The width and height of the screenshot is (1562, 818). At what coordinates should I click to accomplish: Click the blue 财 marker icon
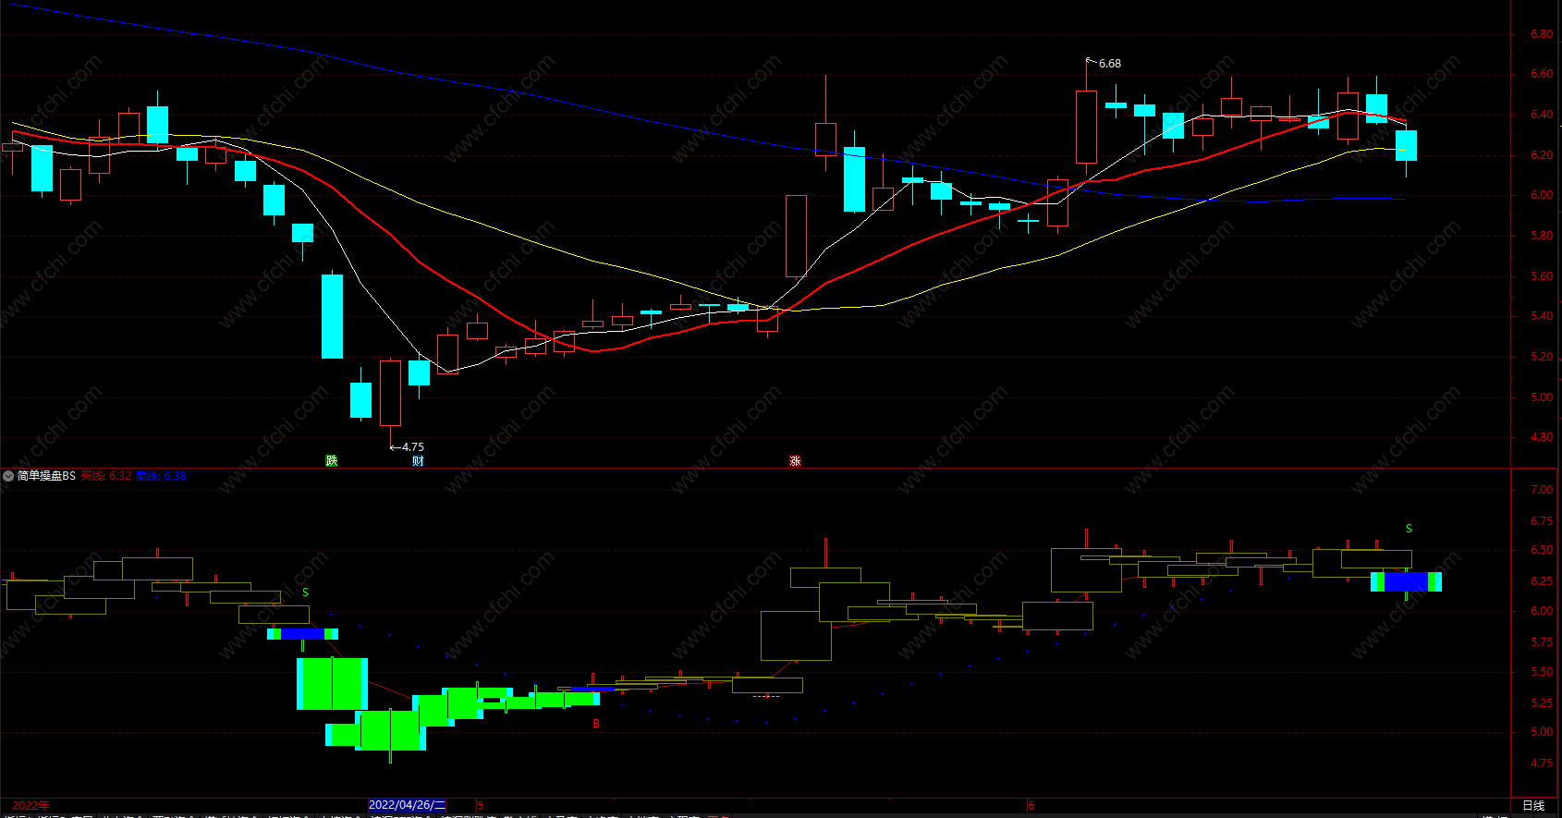coord(418,460)
